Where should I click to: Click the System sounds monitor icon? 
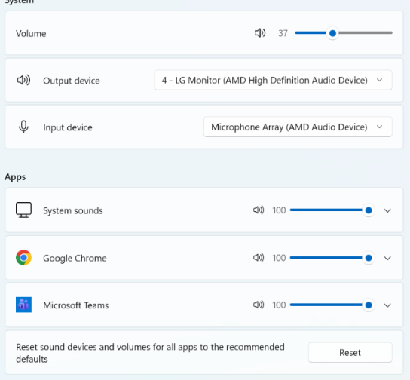[23, 210]
